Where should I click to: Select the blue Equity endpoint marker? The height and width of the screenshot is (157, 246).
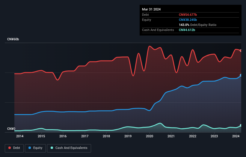241,75
